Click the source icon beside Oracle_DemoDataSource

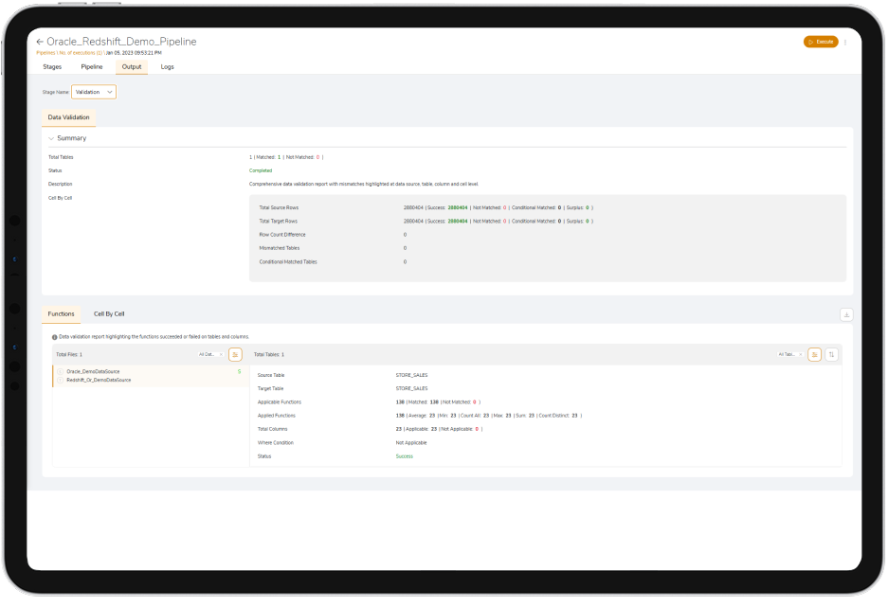[60, 371]
